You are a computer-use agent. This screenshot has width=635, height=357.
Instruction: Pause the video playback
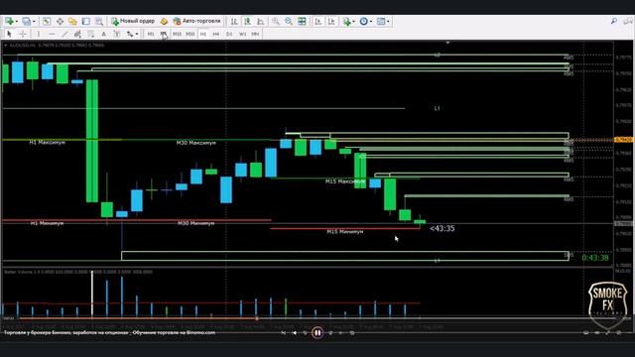[317, 333]
